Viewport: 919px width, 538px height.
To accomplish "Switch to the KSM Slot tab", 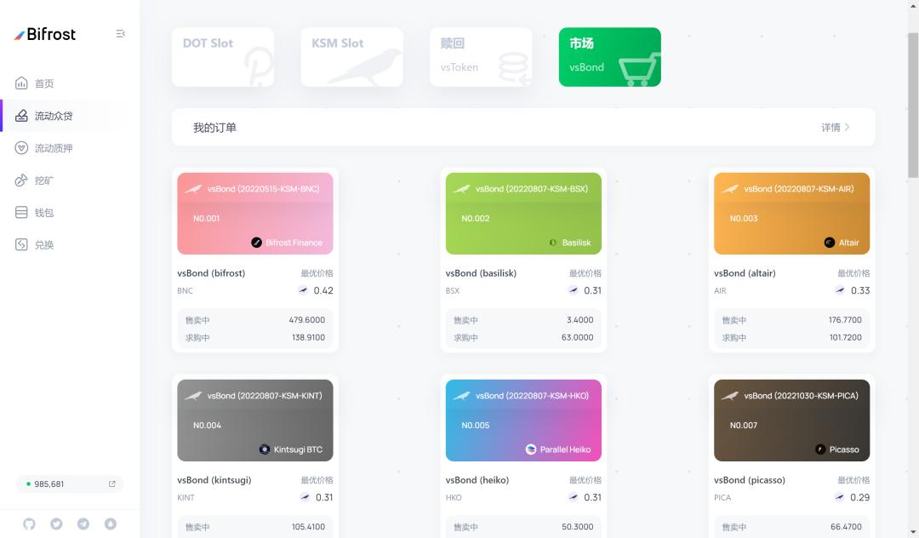I will [x=351, y=57].
